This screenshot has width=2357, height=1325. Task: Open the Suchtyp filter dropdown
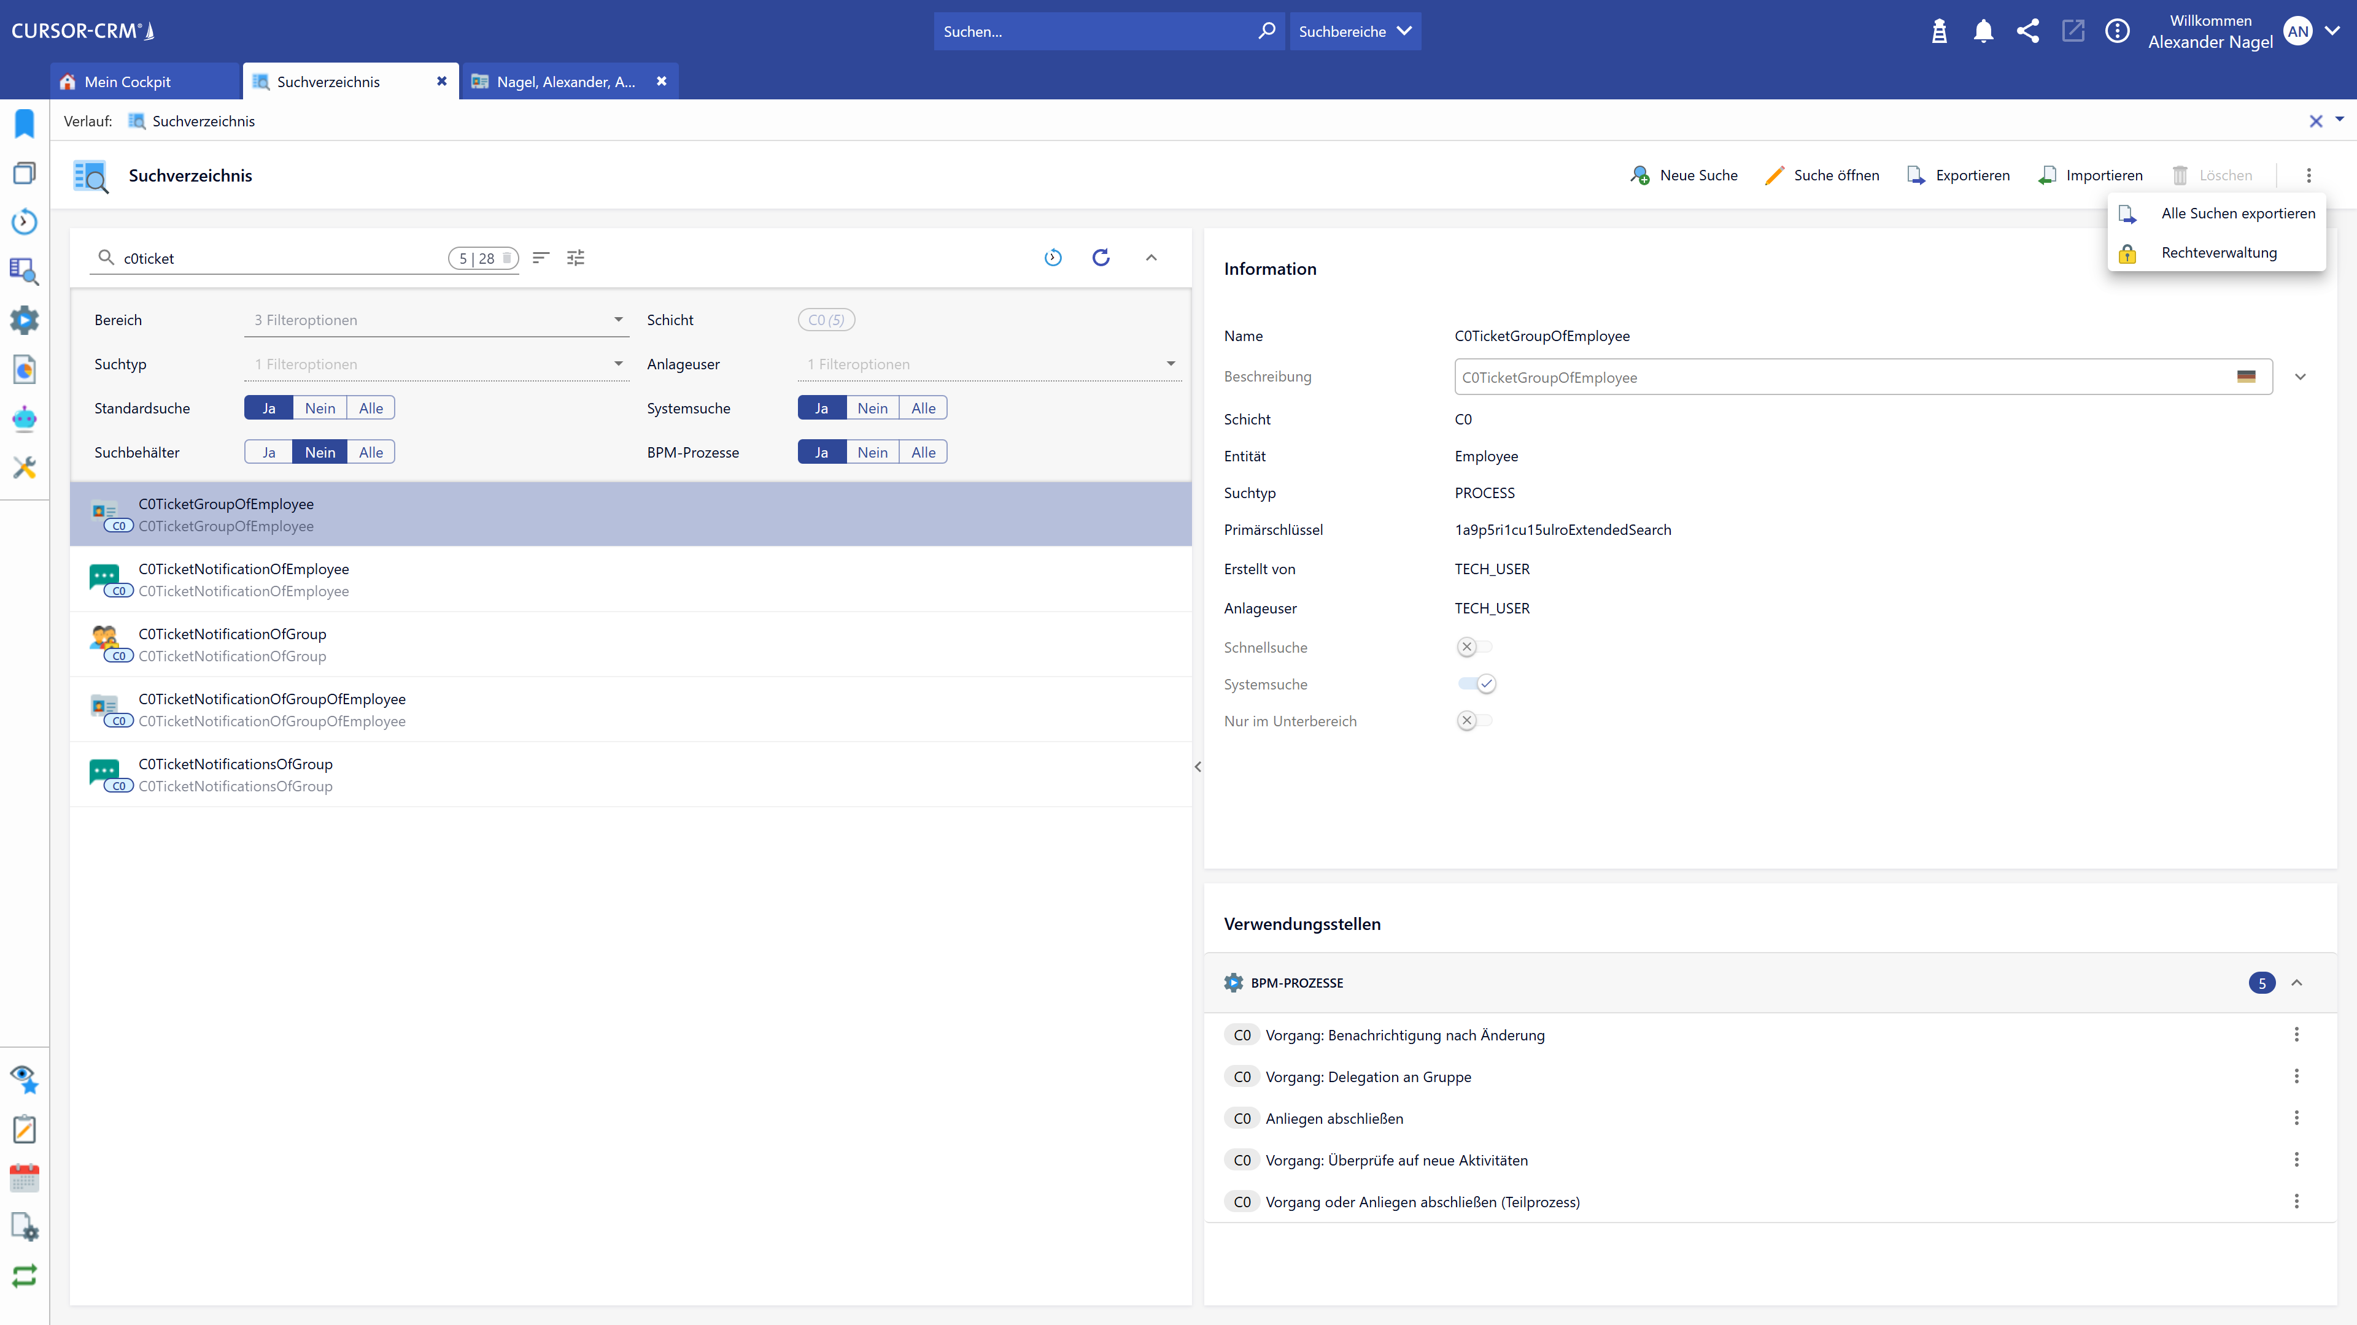point(438,364)
